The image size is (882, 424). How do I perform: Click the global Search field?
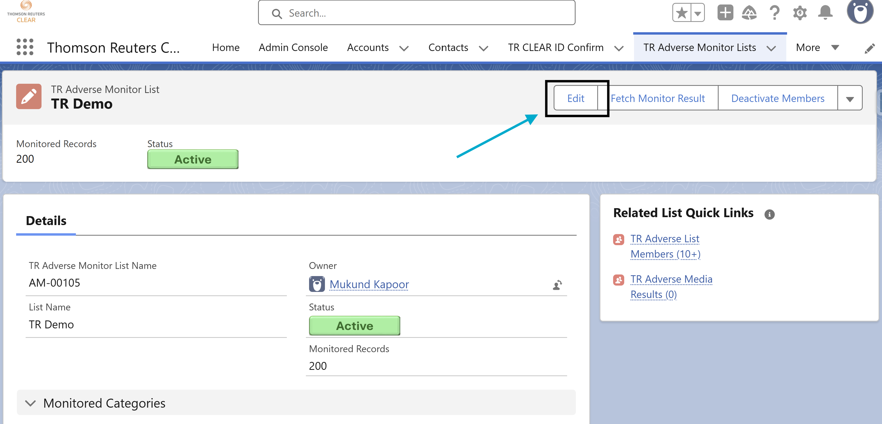tap(416, 13)
